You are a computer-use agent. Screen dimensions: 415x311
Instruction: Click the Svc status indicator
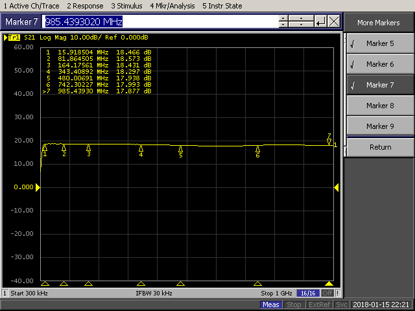(342, 305)
